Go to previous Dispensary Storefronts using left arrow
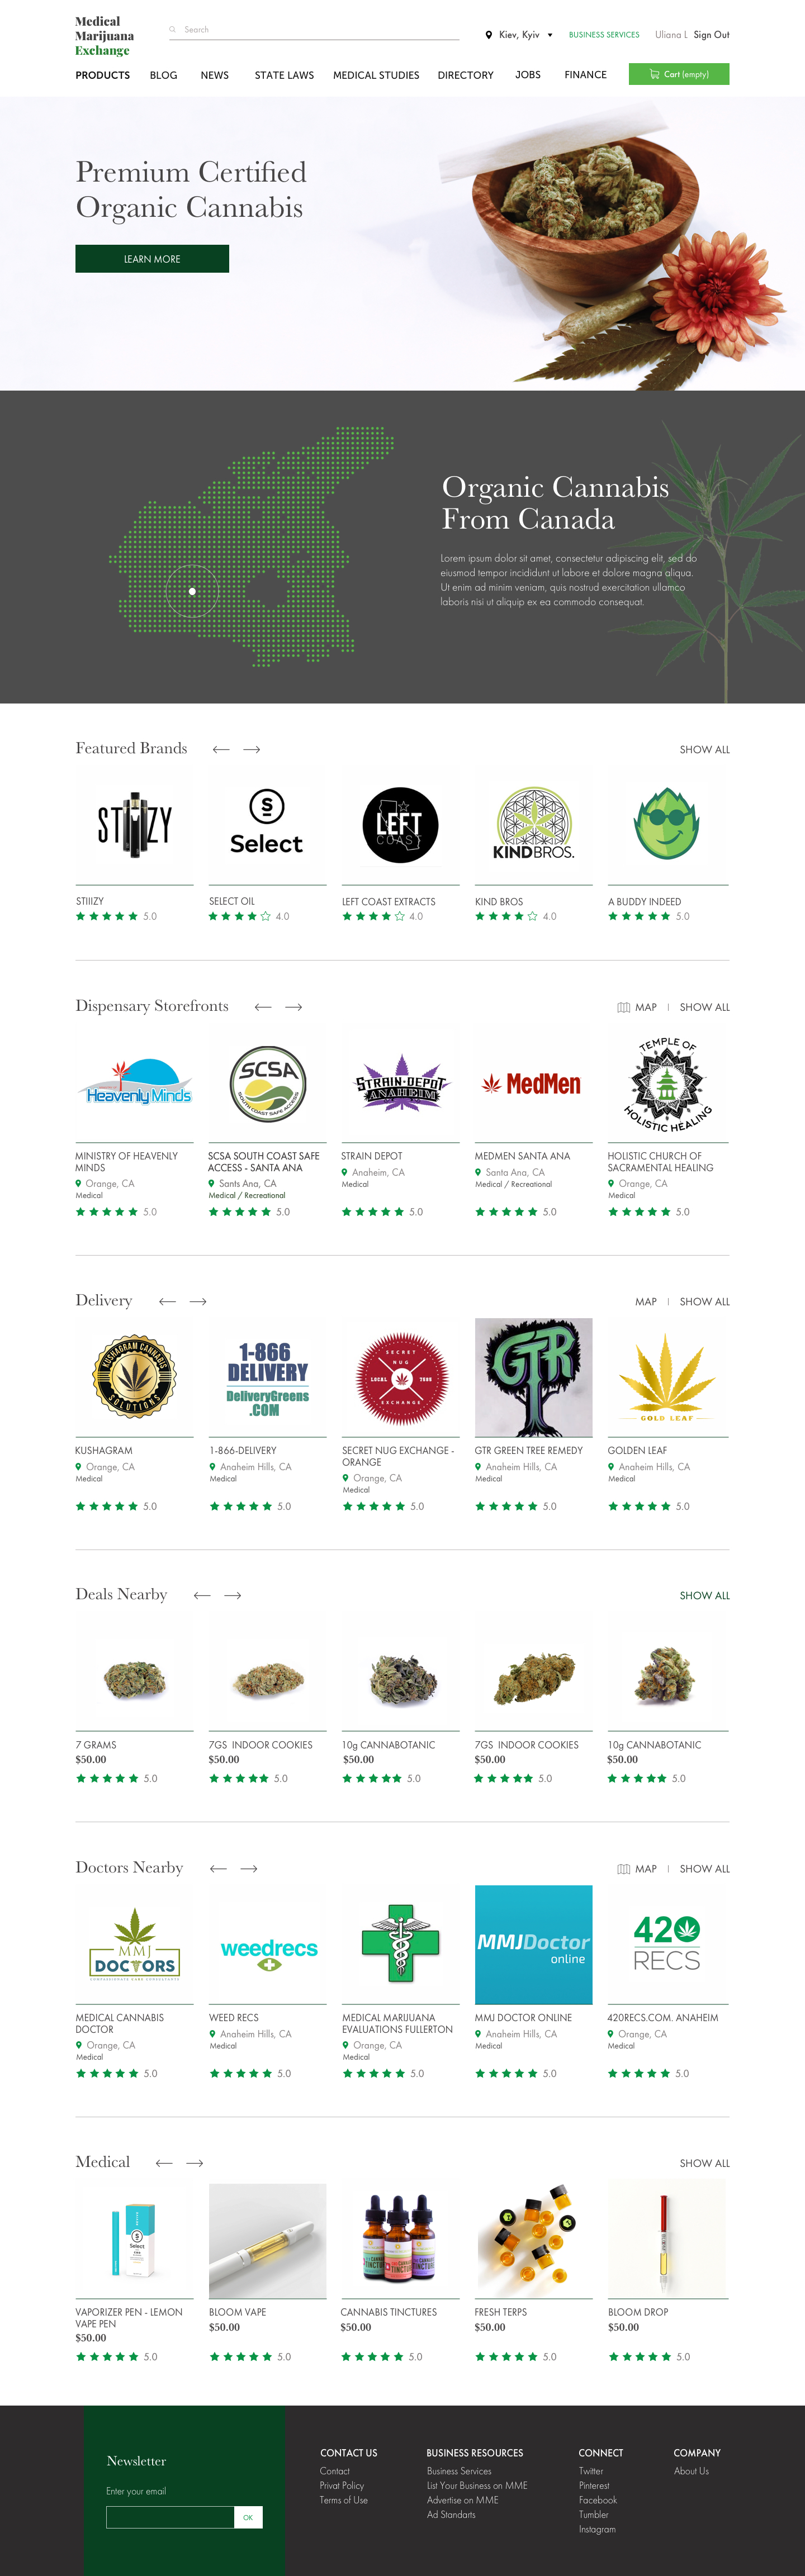 tap(263, 1007)
